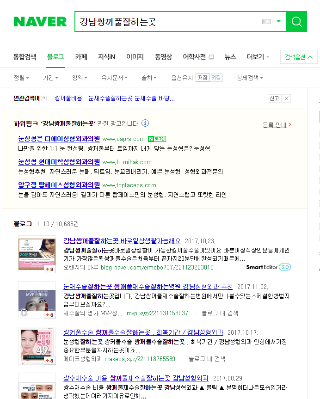Open the 유사문서 dropdown

114,78
